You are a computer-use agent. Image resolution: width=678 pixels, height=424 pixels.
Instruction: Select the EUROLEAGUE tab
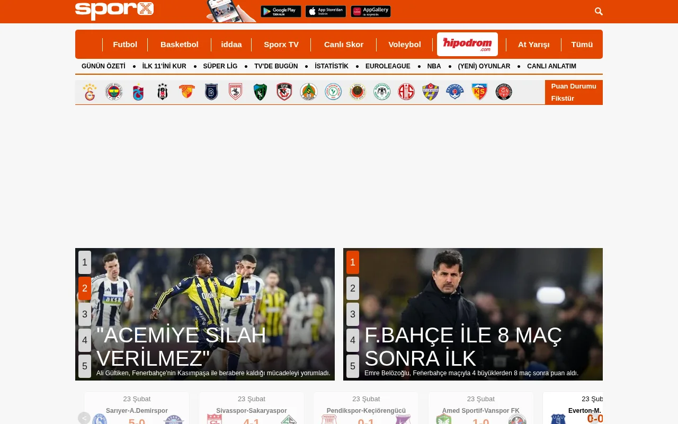tap(388, 66)
